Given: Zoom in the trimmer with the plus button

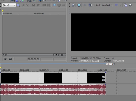Looking at the screenshot, I should tap(60, 55).
